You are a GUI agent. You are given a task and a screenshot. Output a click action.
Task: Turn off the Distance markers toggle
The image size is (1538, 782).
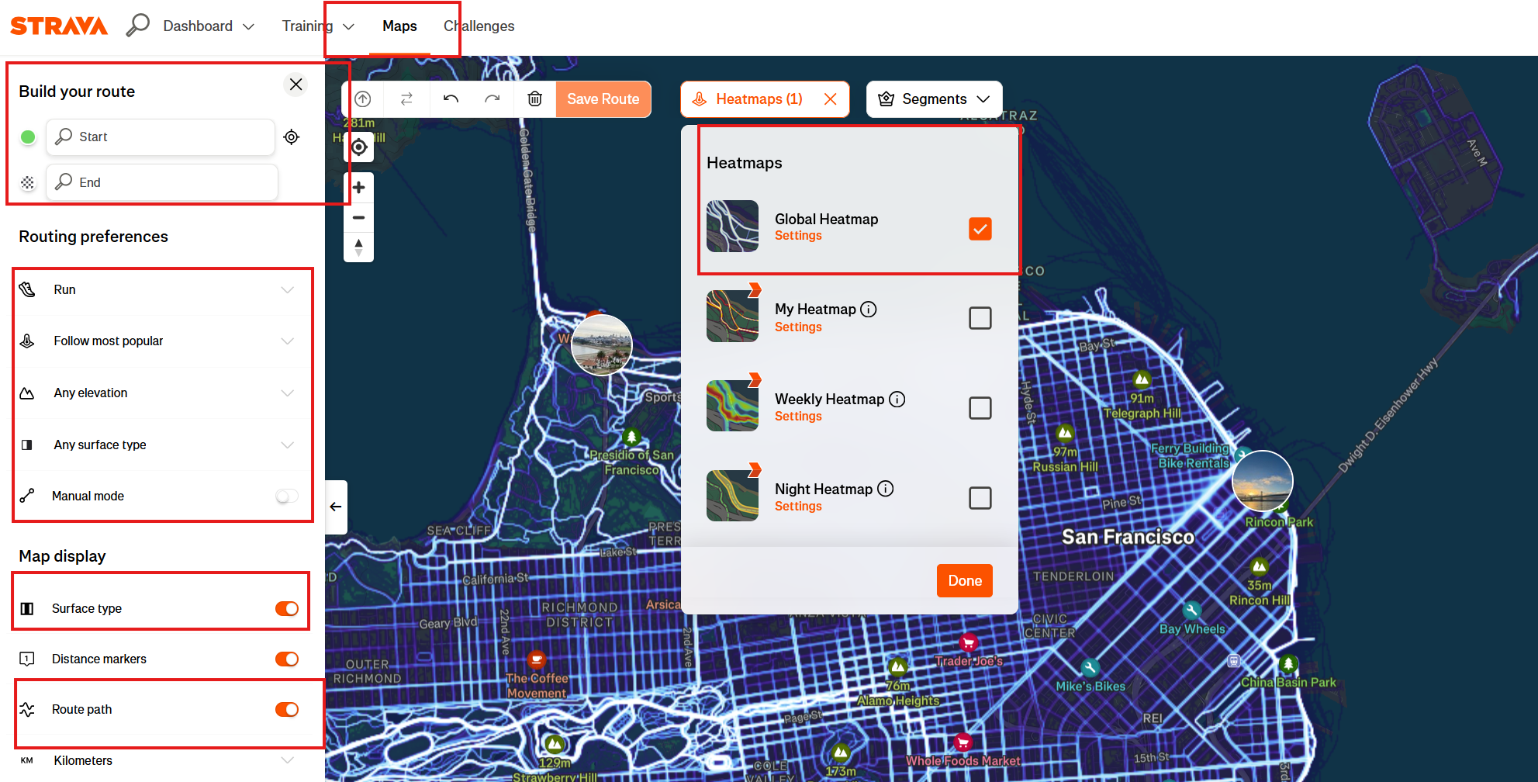[286, 659]
